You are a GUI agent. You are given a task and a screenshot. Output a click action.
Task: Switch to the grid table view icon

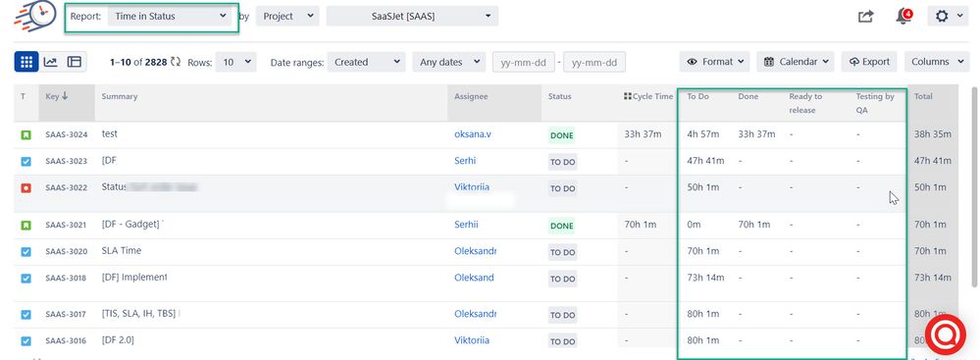[26, 62]
